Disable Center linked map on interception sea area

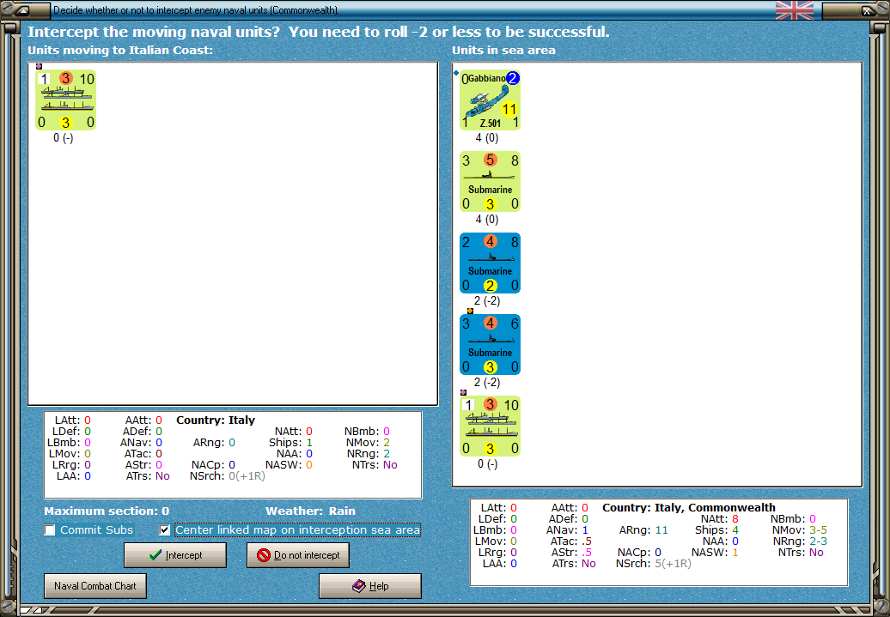tap(163, 529)
